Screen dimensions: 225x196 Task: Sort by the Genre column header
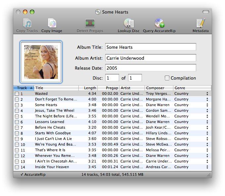192,88
